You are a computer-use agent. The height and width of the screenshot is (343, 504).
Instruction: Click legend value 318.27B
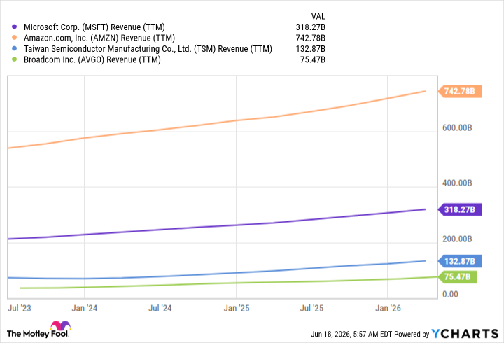311,27
